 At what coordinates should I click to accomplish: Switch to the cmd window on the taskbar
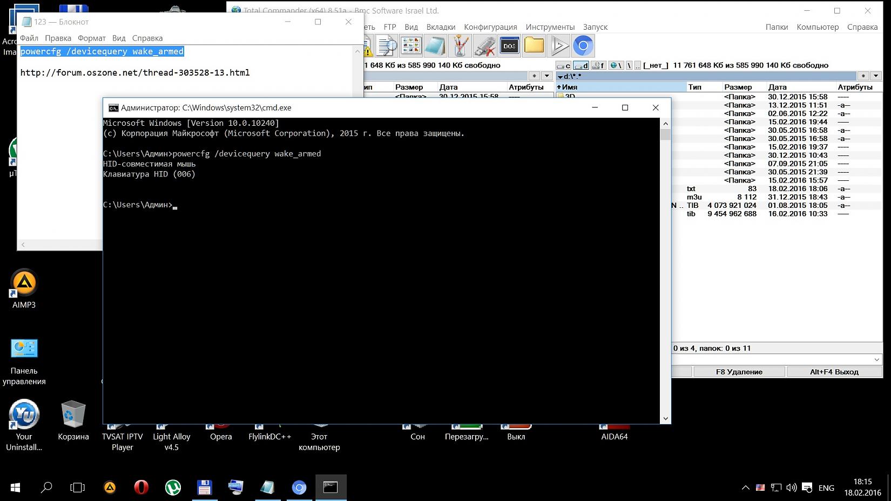coord(330,488)
